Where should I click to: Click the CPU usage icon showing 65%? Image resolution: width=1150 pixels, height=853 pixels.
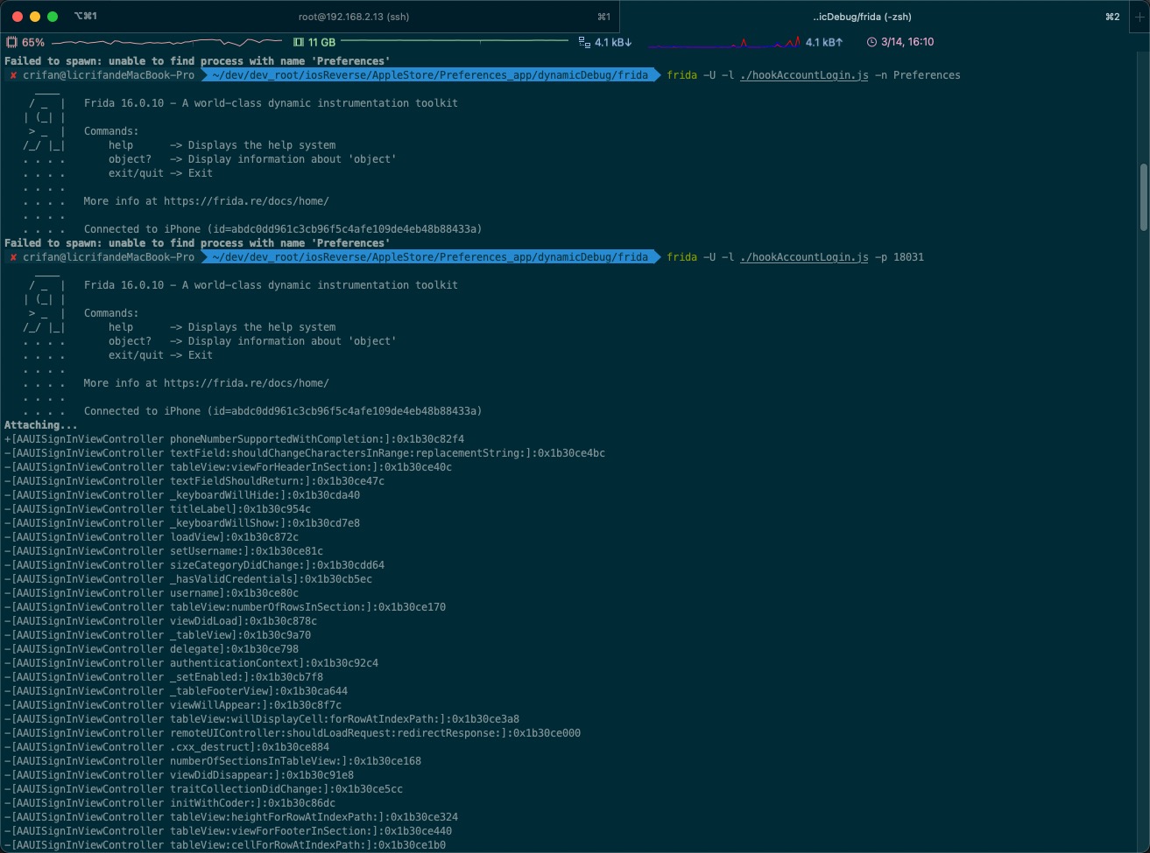(11, 42)
